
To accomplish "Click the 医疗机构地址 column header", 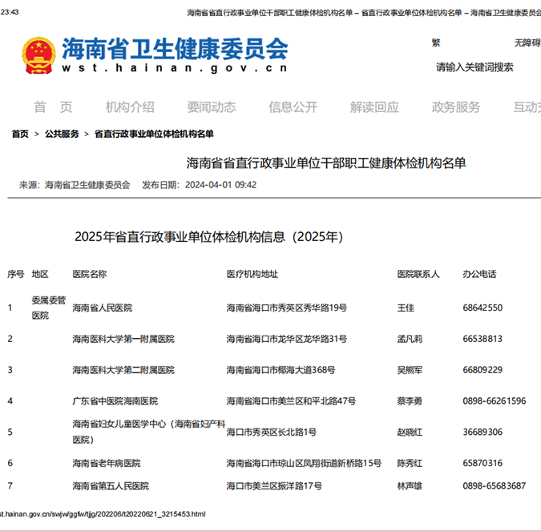I will point(252,274).
